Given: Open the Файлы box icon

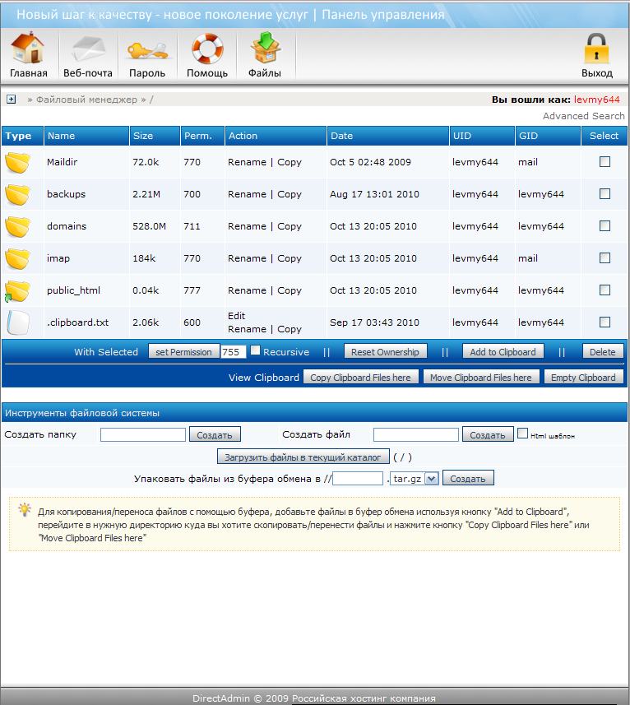Looking at the screenshot, I should tap(265, 47).
